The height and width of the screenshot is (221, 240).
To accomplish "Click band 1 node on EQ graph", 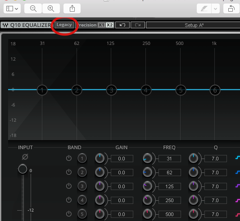I will tap(42, 90).
